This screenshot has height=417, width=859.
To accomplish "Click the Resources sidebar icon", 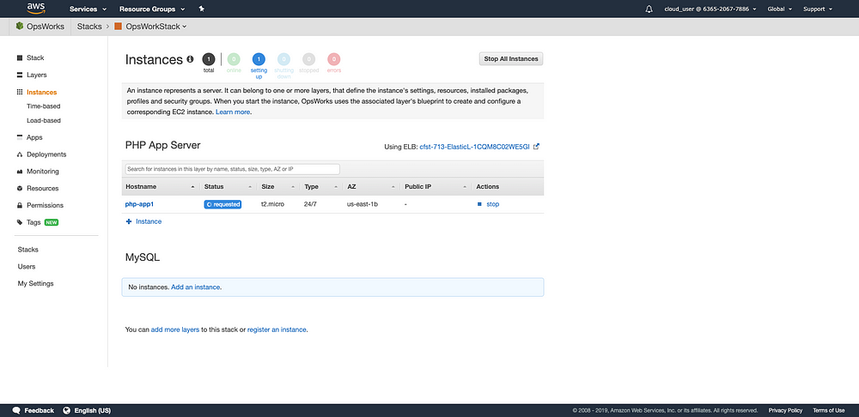I will coord(20,188).
